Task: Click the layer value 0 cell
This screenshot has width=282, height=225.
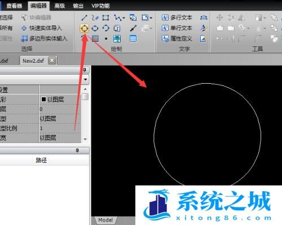Action: pyautogui.click(x=60, y=109)
